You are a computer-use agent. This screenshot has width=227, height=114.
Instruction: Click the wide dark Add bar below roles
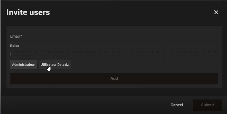pos(114,79)
